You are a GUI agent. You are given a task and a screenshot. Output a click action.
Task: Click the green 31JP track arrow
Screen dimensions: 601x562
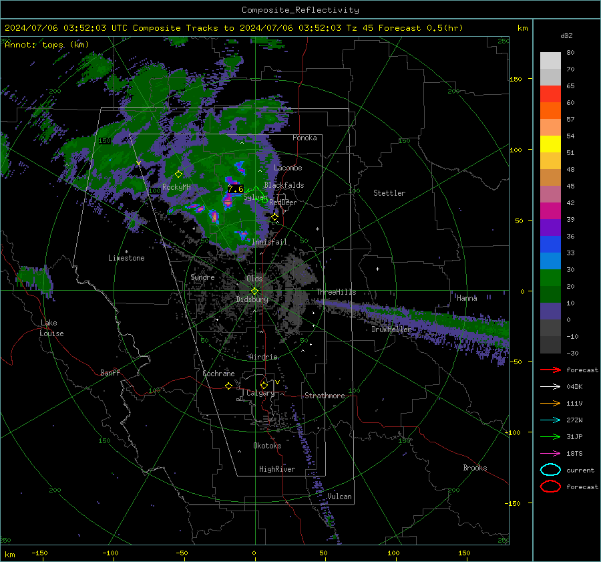(x=550, y=436)
